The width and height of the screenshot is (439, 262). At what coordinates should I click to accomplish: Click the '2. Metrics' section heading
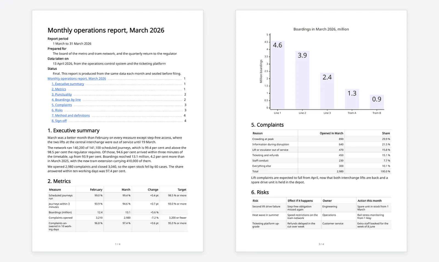point(59,181)
